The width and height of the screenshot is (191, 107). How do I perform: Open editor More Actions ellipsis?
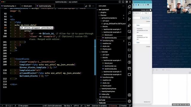(93, 6)
